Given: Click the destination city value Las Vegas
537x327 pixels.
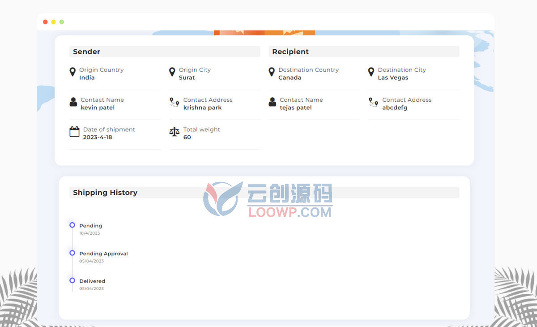Looking at the screenshot, I should [393, 77].
